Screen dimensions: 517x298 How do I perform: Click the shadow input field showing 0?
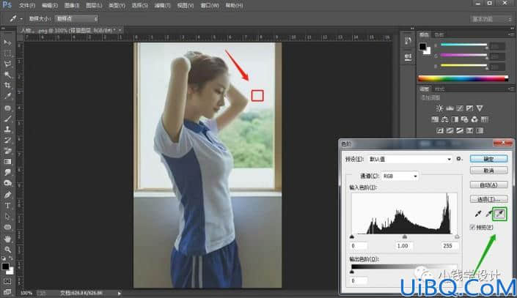(x=359, y=246)
